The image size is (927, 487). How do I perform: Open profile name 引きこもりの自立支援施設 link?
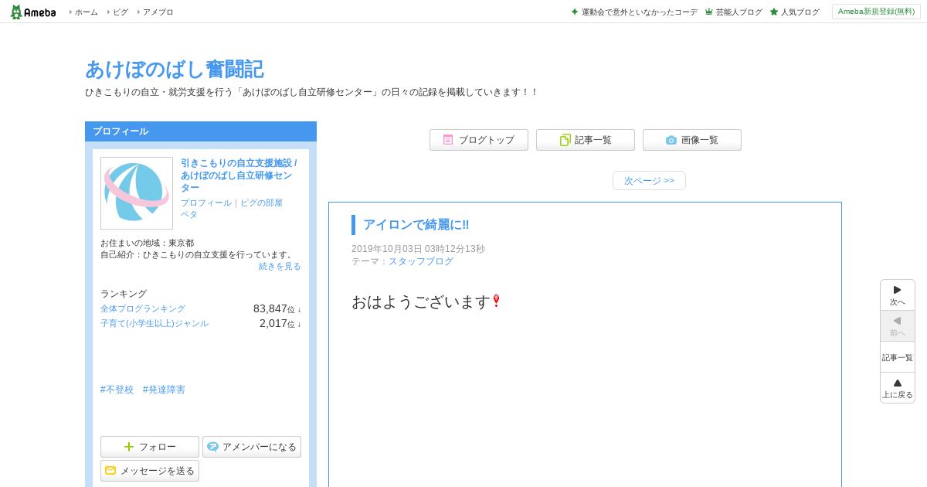pyautogui.click(x=239, y=175)
